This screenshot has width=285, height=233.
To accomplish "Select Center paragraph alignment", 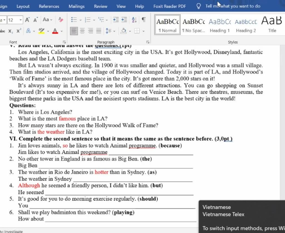I will coord(82,31).
